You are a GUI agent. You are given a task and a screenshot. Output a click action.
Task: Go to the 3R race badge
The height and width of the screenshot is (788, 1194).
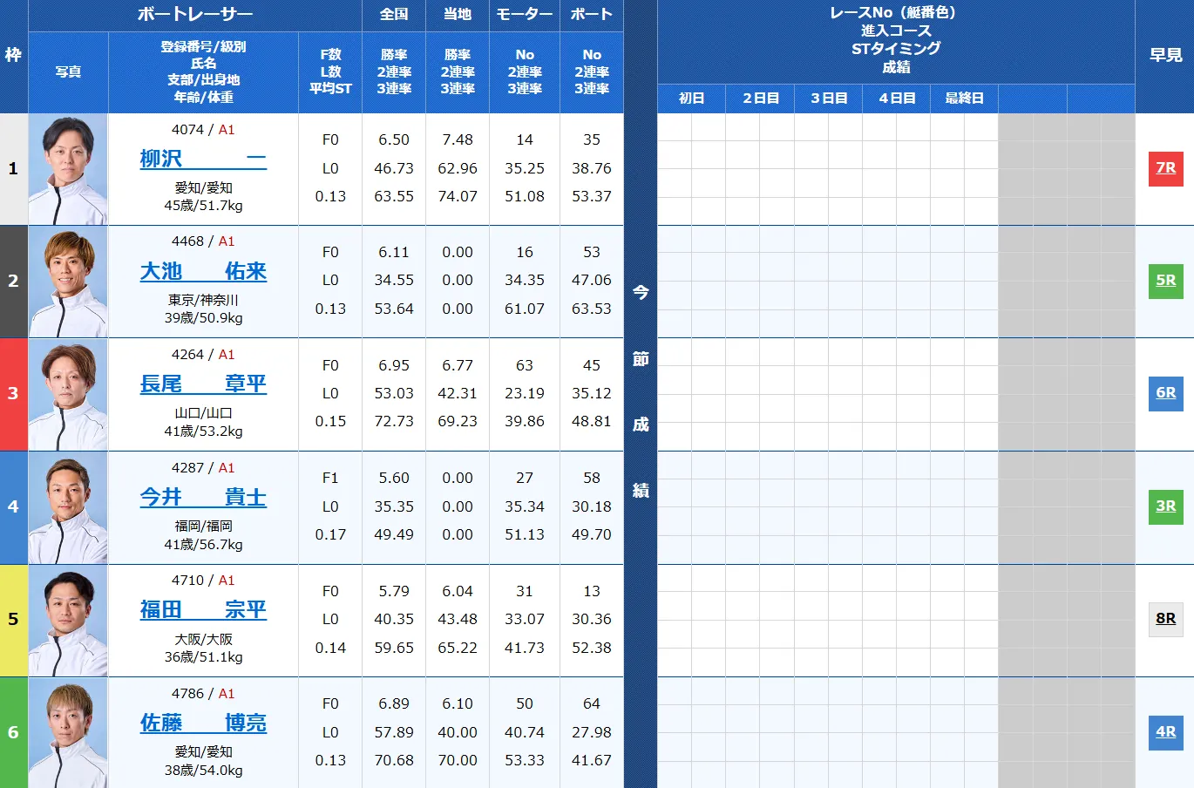point(1165,506)
